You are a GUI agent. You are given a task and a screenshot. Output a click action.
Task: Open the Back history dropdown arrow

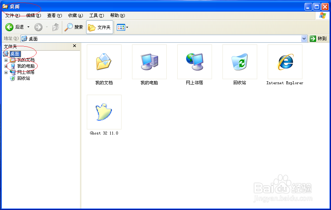[28, 27]
